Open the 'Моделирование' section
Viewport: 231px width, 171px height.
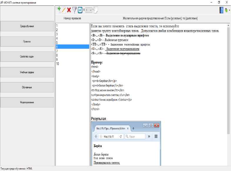(27, 102)
